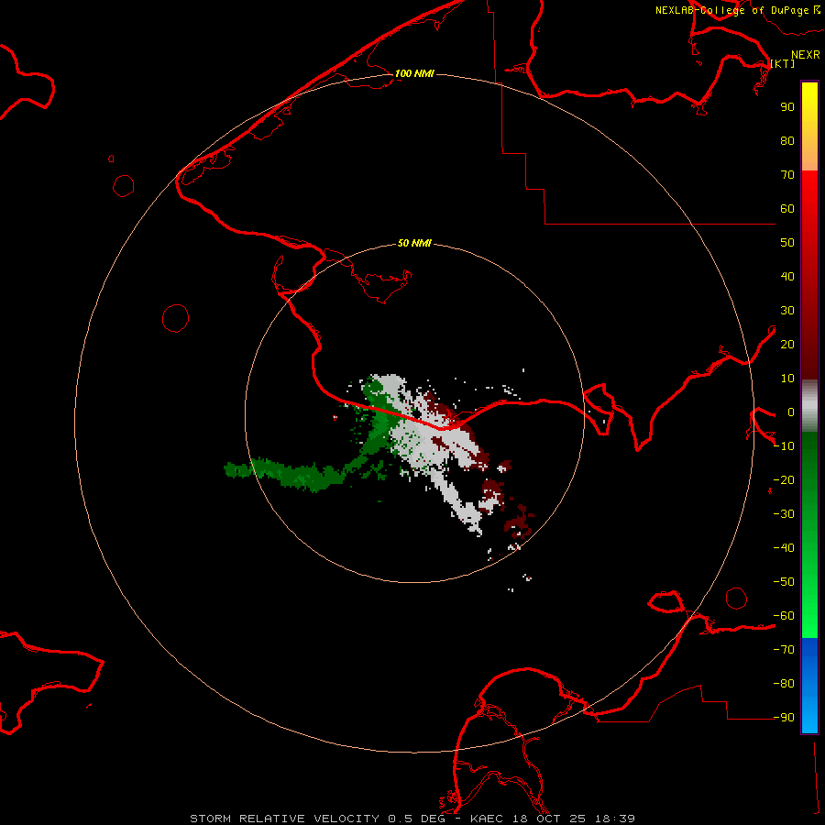Click the 10 value on the velocity scale
This screenshot has width=825, height=825.
pos(787,379)
